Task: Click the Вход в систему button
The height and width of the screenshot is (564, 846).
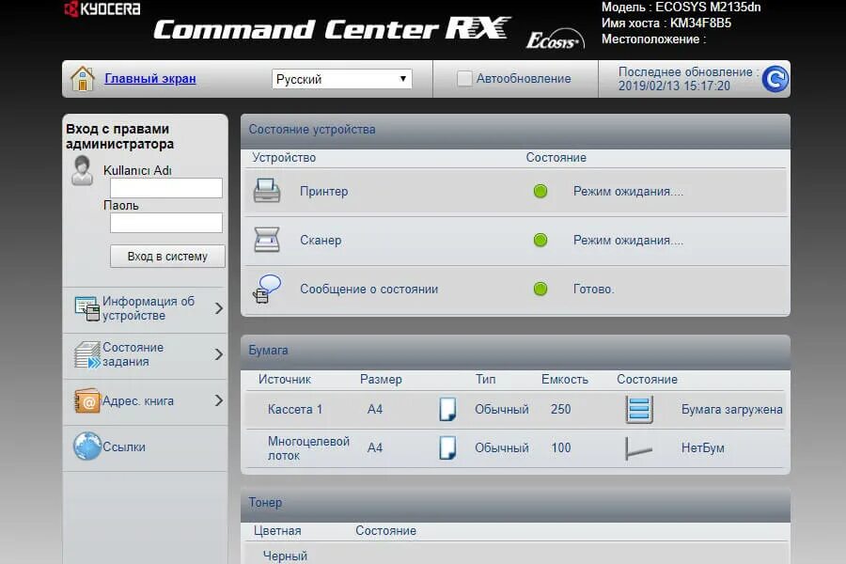Action: click(167, 257)
